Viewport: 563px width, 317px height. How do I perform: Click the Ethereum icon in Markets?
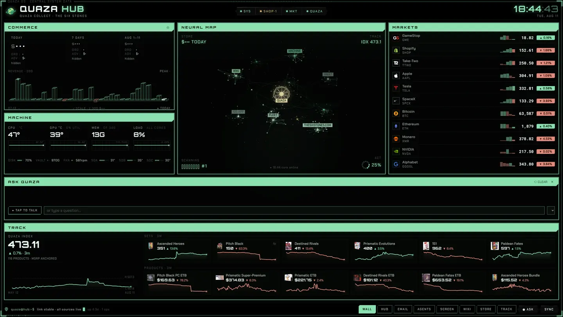(396, 126)
